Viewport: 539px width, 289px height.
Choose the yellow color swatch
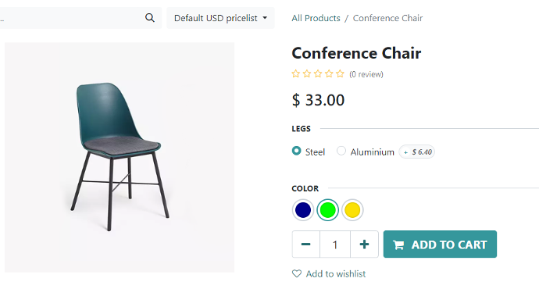coord(352,210)
